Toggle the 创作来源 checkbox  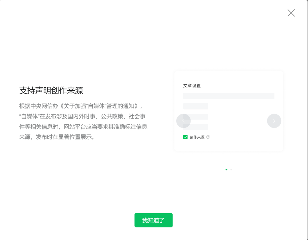click(185, 137)
